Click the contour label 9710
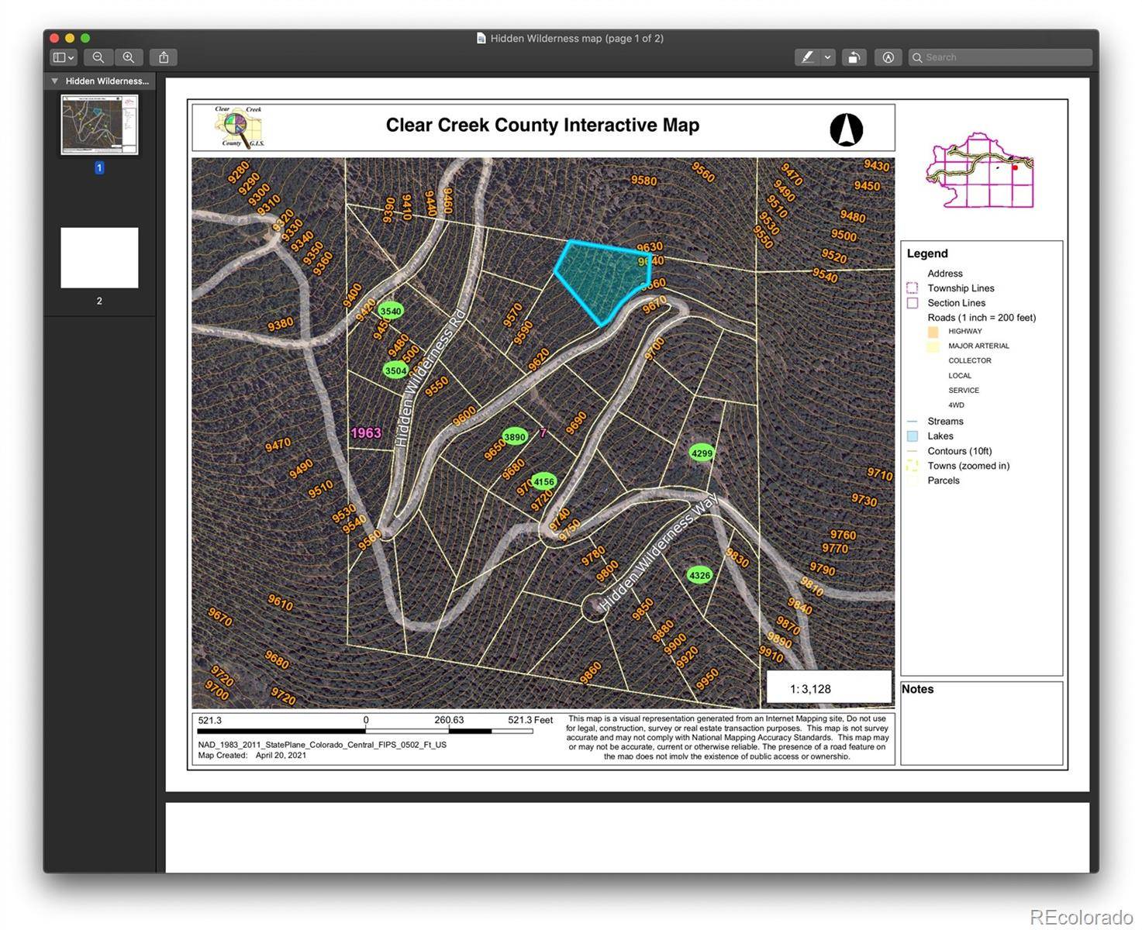1142x930 pixels. [x=880, y=474]
